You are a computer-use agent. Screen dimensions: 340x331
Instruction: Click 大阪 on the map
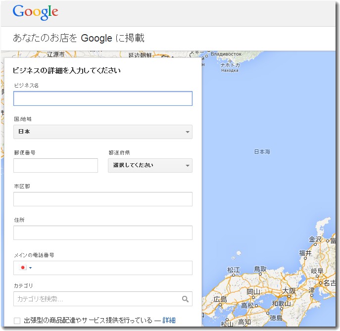pos(289,291)
